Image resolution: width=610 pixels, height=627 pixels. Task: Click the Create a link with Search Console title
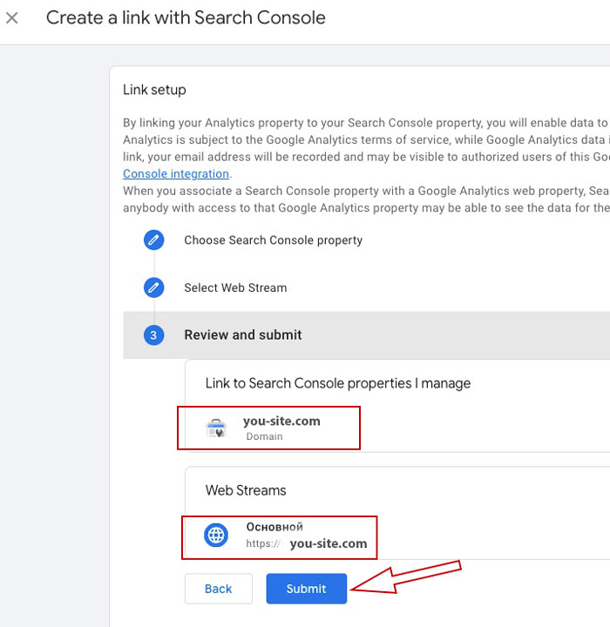[186, 17]
